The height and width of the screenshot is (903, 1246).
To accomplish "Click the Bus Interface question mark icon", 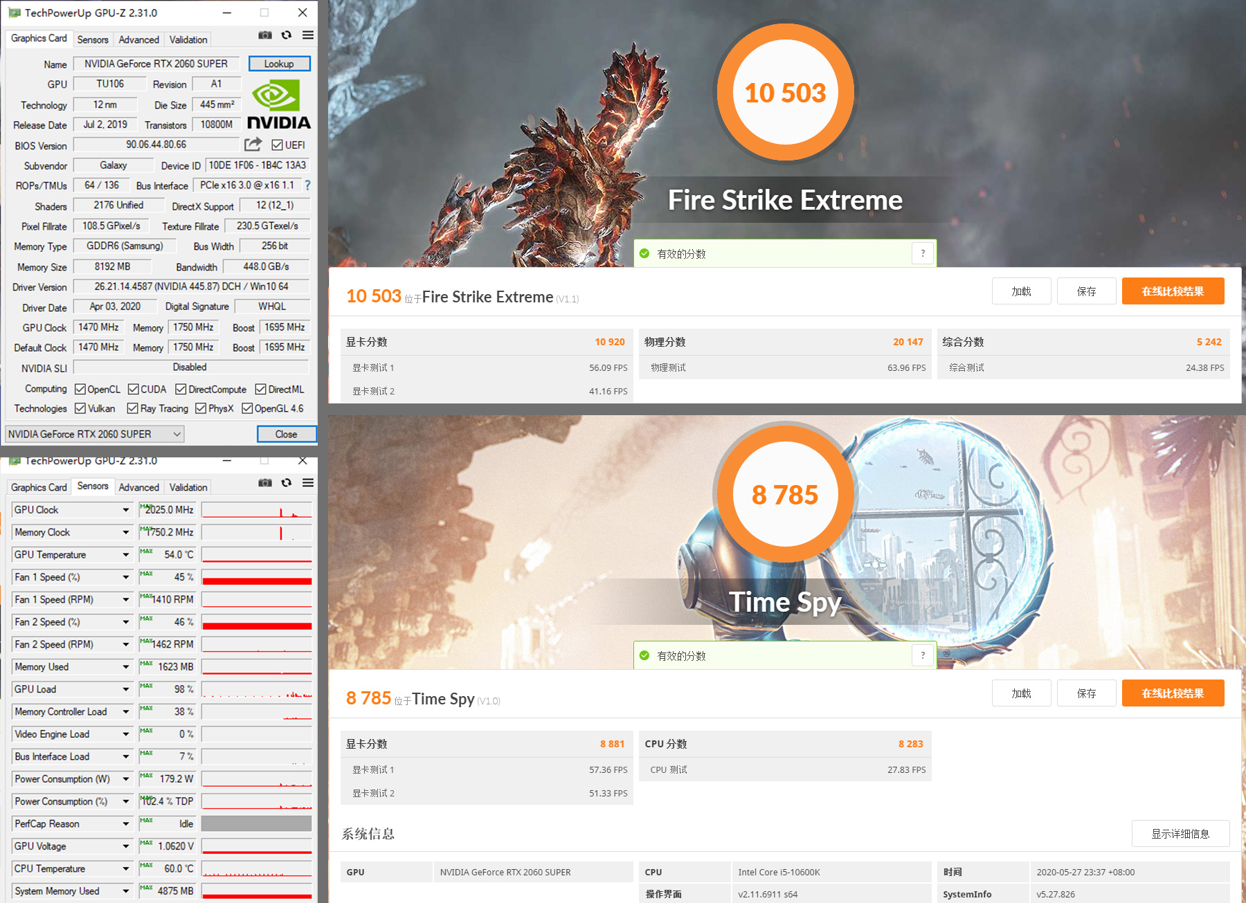I will click(x=307, y=185).
